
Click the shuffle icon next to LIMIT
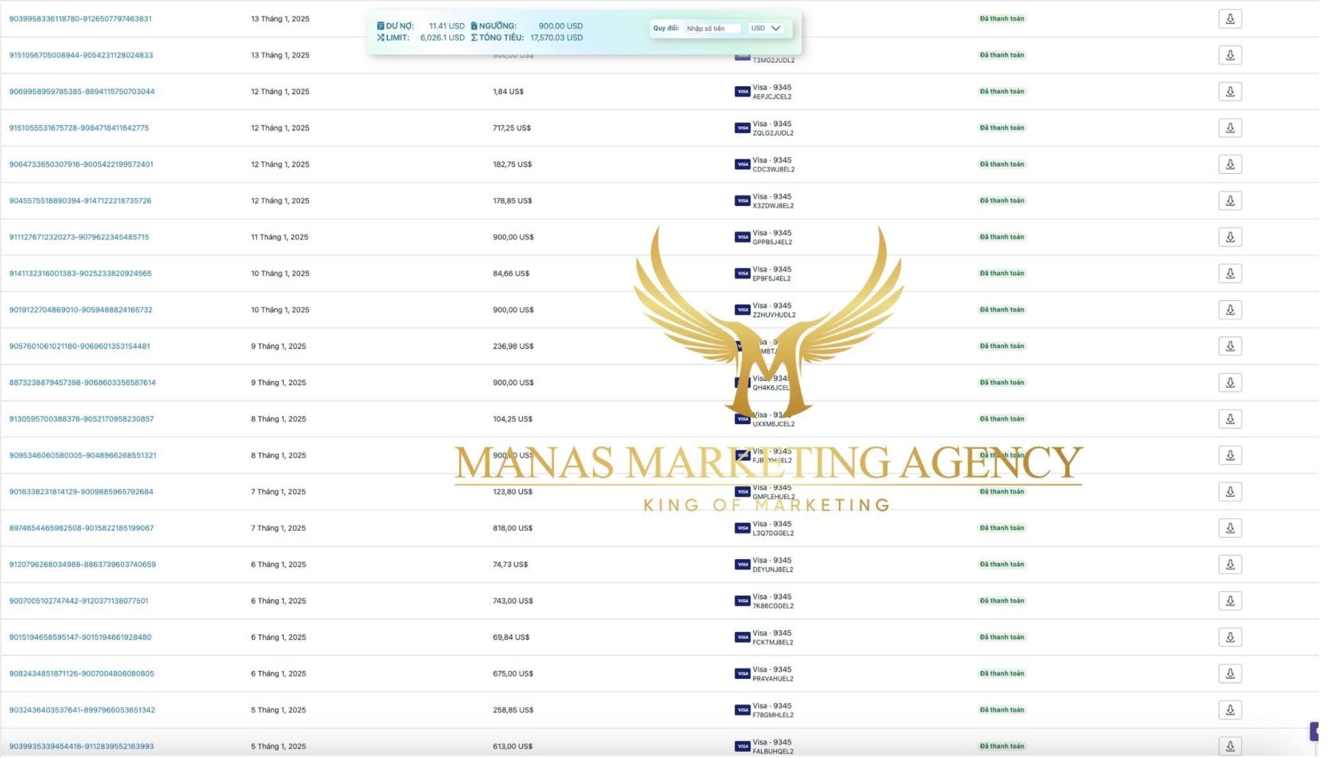(380, 37)
